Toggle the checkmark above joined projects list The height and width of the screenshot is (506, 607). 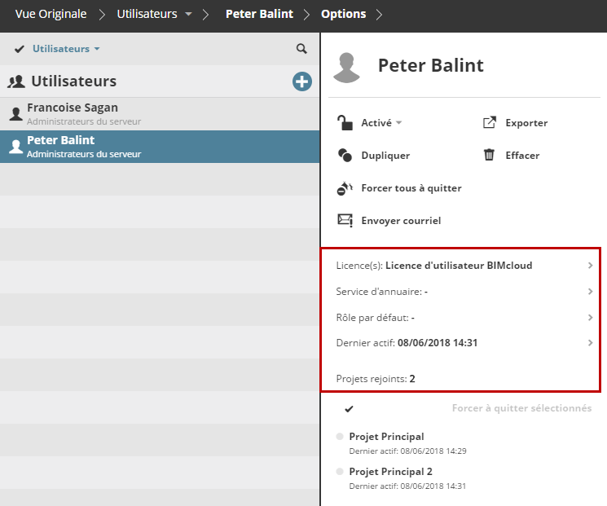pyautogui.click(x=349, y=408)
